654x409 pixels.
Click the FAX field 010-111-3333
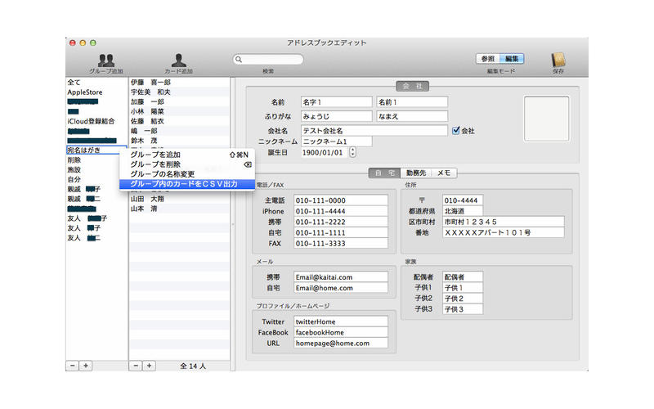tap(341, 244)
